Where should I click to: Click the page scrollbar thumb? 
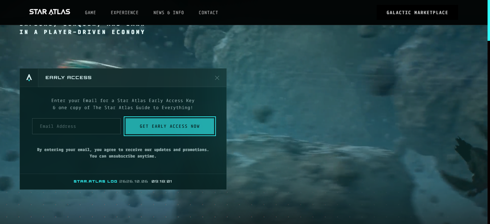point(489,20)
